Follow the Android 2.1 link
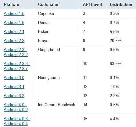This screenshot has height=127, width=136. click(14, 31)
